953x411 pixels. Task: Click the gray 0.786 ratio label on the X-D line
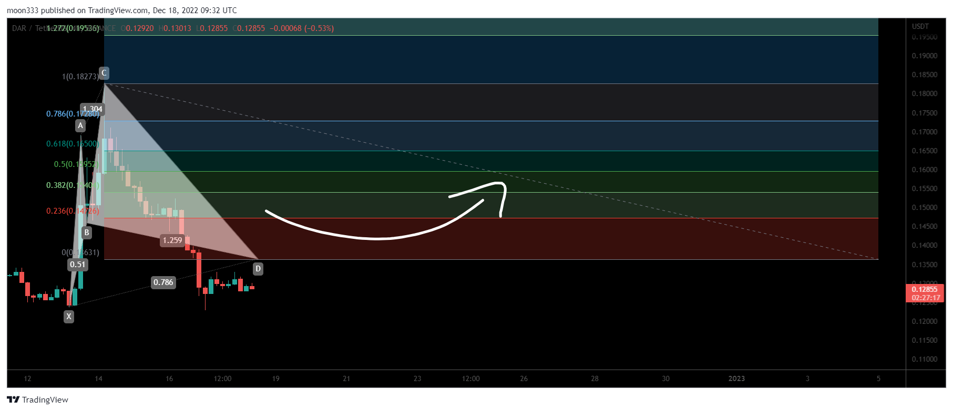(163, 282)
